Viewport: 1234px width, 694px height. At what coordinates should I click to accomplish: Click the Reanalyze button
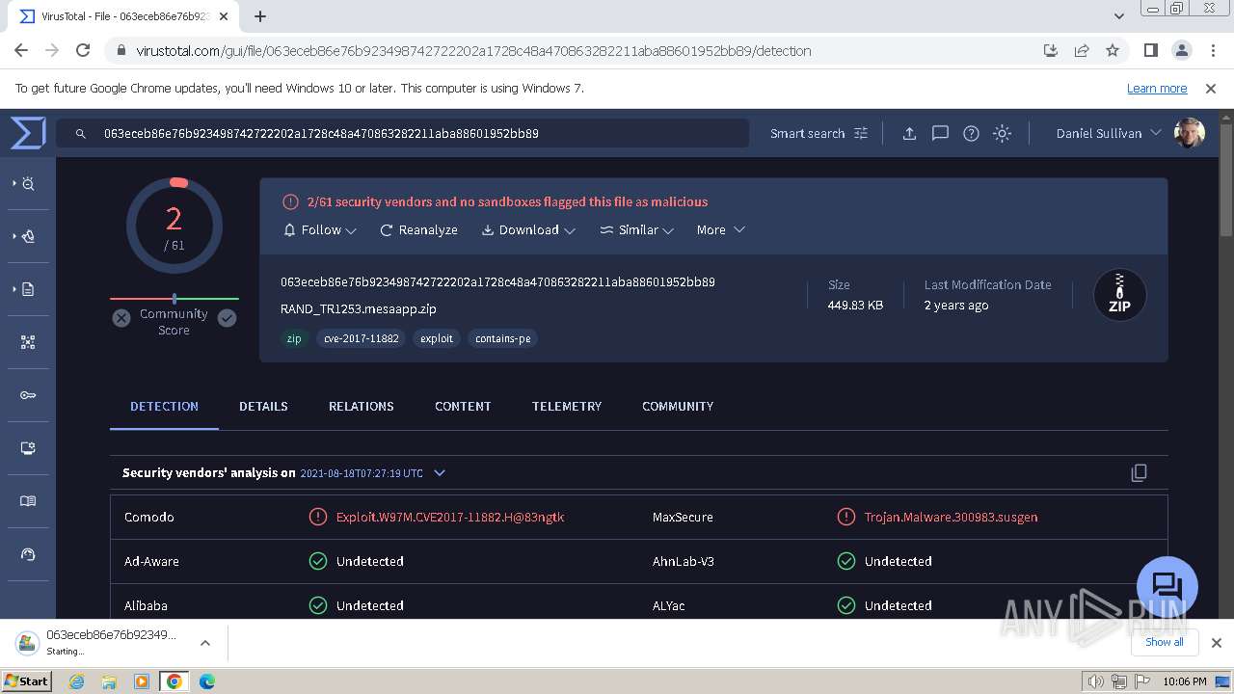coord(418,229)
